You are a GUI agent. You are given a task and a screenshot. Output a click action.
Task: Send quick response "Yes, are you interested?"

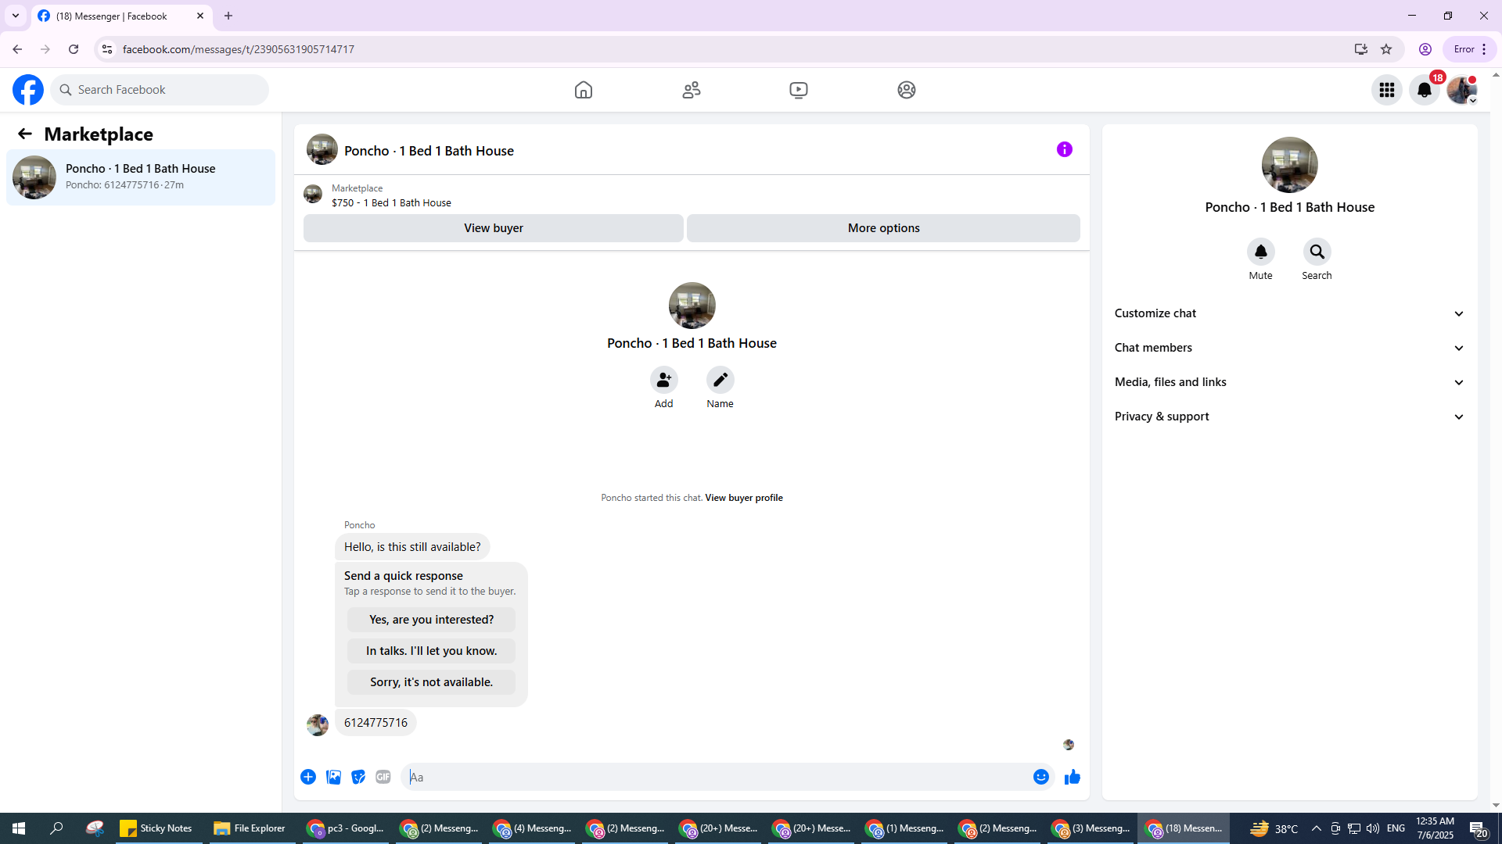[x=431, y=620]
